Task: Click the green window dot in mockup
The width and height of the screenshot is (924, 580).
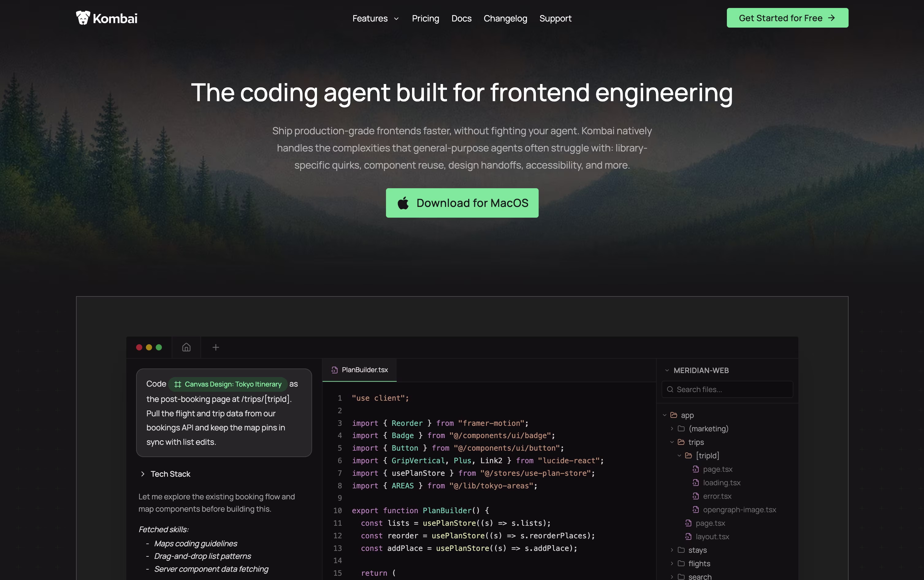Action: (x=159, y=347)
